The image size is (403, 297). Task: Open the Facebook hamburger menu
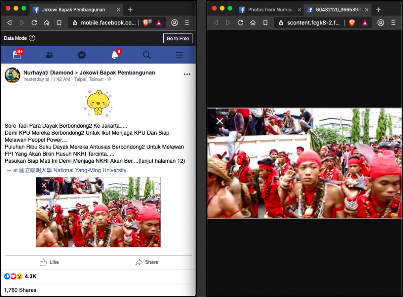coord(179,55)
